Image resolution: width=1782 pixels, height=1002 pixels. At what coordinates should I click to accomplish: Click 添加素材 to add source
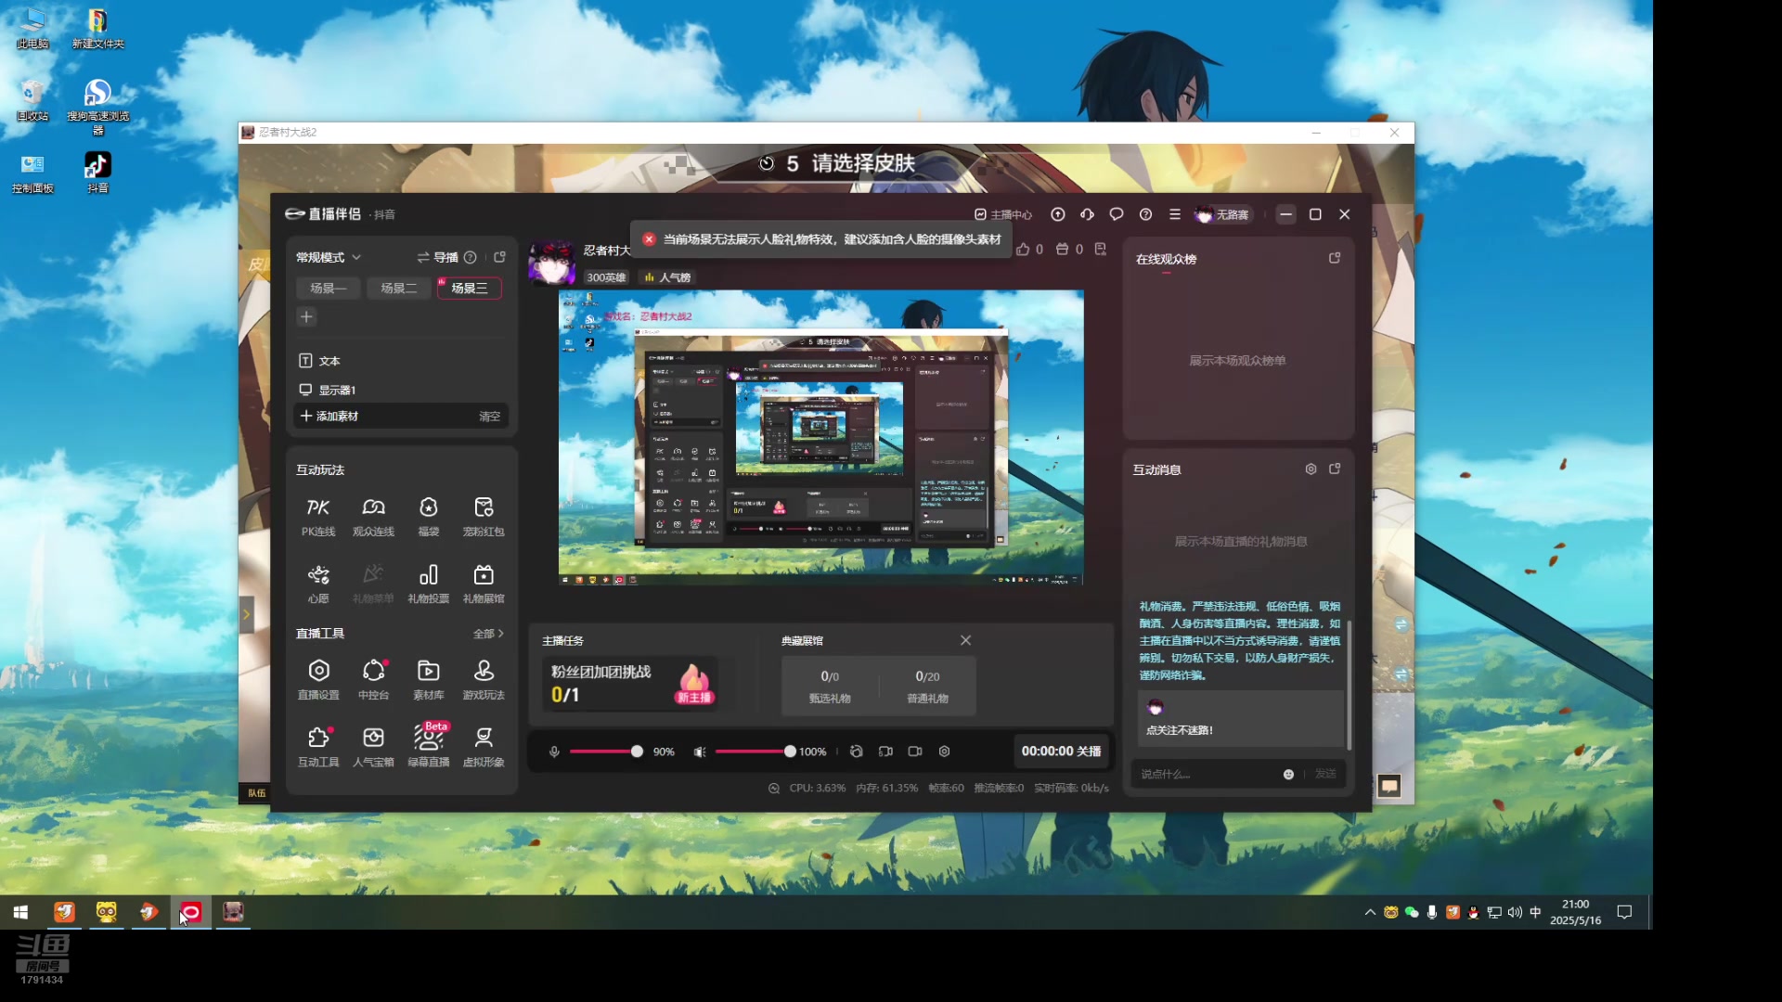click(329, 417)
